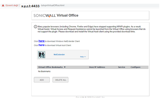Open the 'Help >>' link in NetExtender box
Viewport: 161px width, 110px height.
pyautogui.click(x=83, y=57)
